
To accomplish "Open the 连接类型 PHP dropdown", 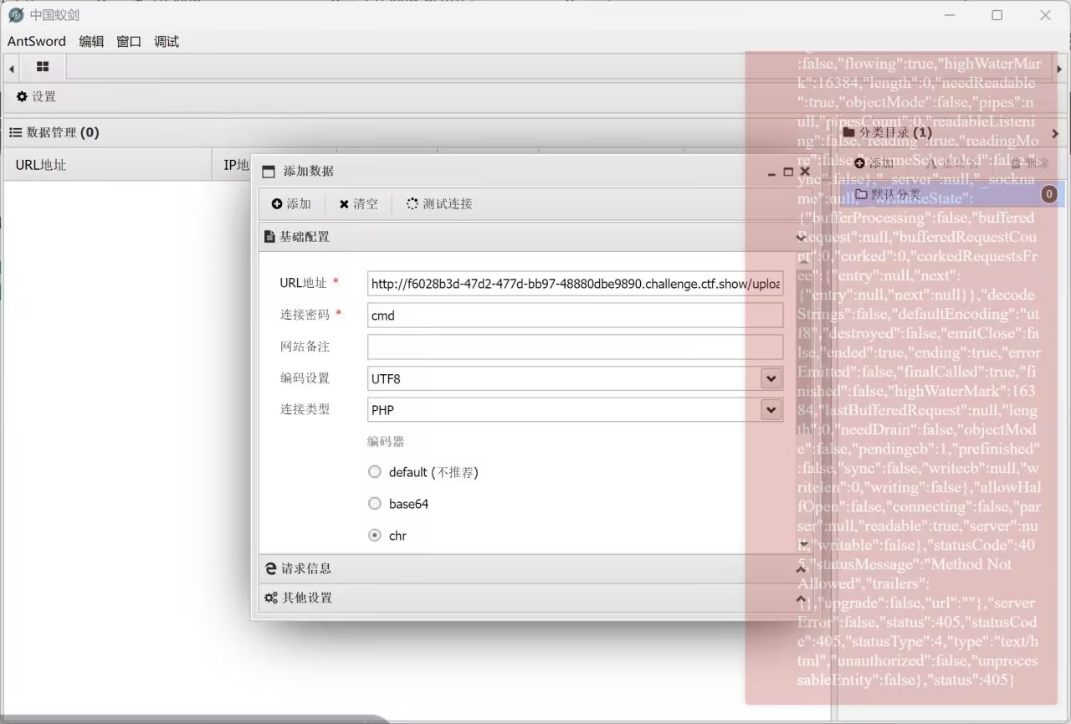I will (x=771, y=410).
